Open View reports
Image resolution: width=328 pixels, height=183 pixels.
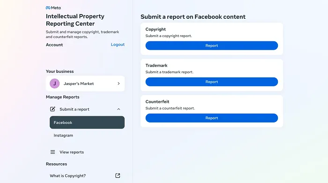click(x=72, y=152)
